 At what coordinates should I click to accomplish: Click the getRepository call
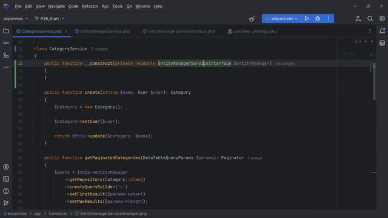[x=86, y=179]
